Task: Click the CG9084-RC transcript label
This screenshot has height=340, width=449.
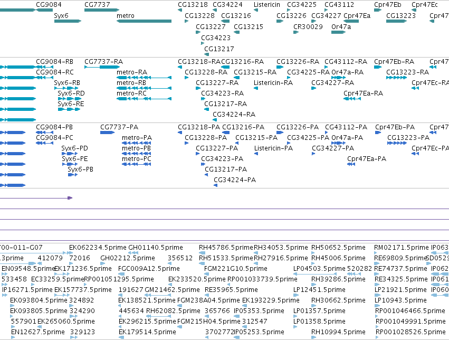Action: (x=55, y=72)
